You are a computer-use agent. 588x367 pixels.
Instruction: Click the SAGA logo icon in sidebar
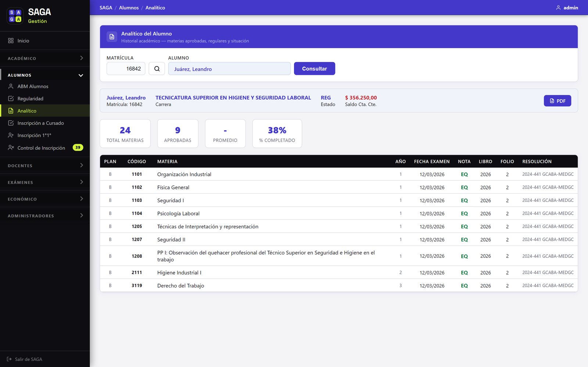15,16
